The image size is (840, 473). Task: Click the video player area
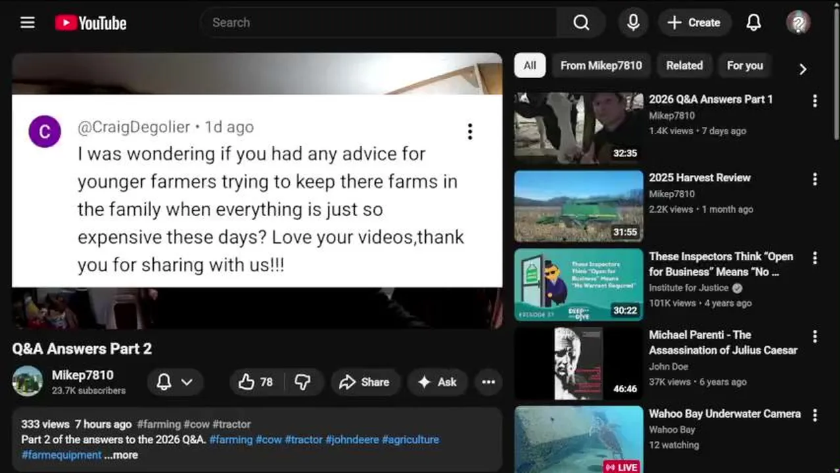coord(257,191)
